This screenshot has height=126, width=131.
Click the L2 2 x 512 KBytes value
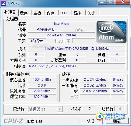click(x=95, y=91)
